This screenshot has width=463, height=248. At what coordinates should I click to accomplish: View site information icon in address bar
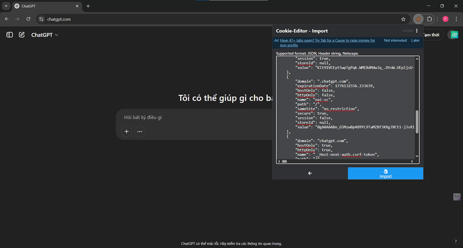(x=41, y=19)
